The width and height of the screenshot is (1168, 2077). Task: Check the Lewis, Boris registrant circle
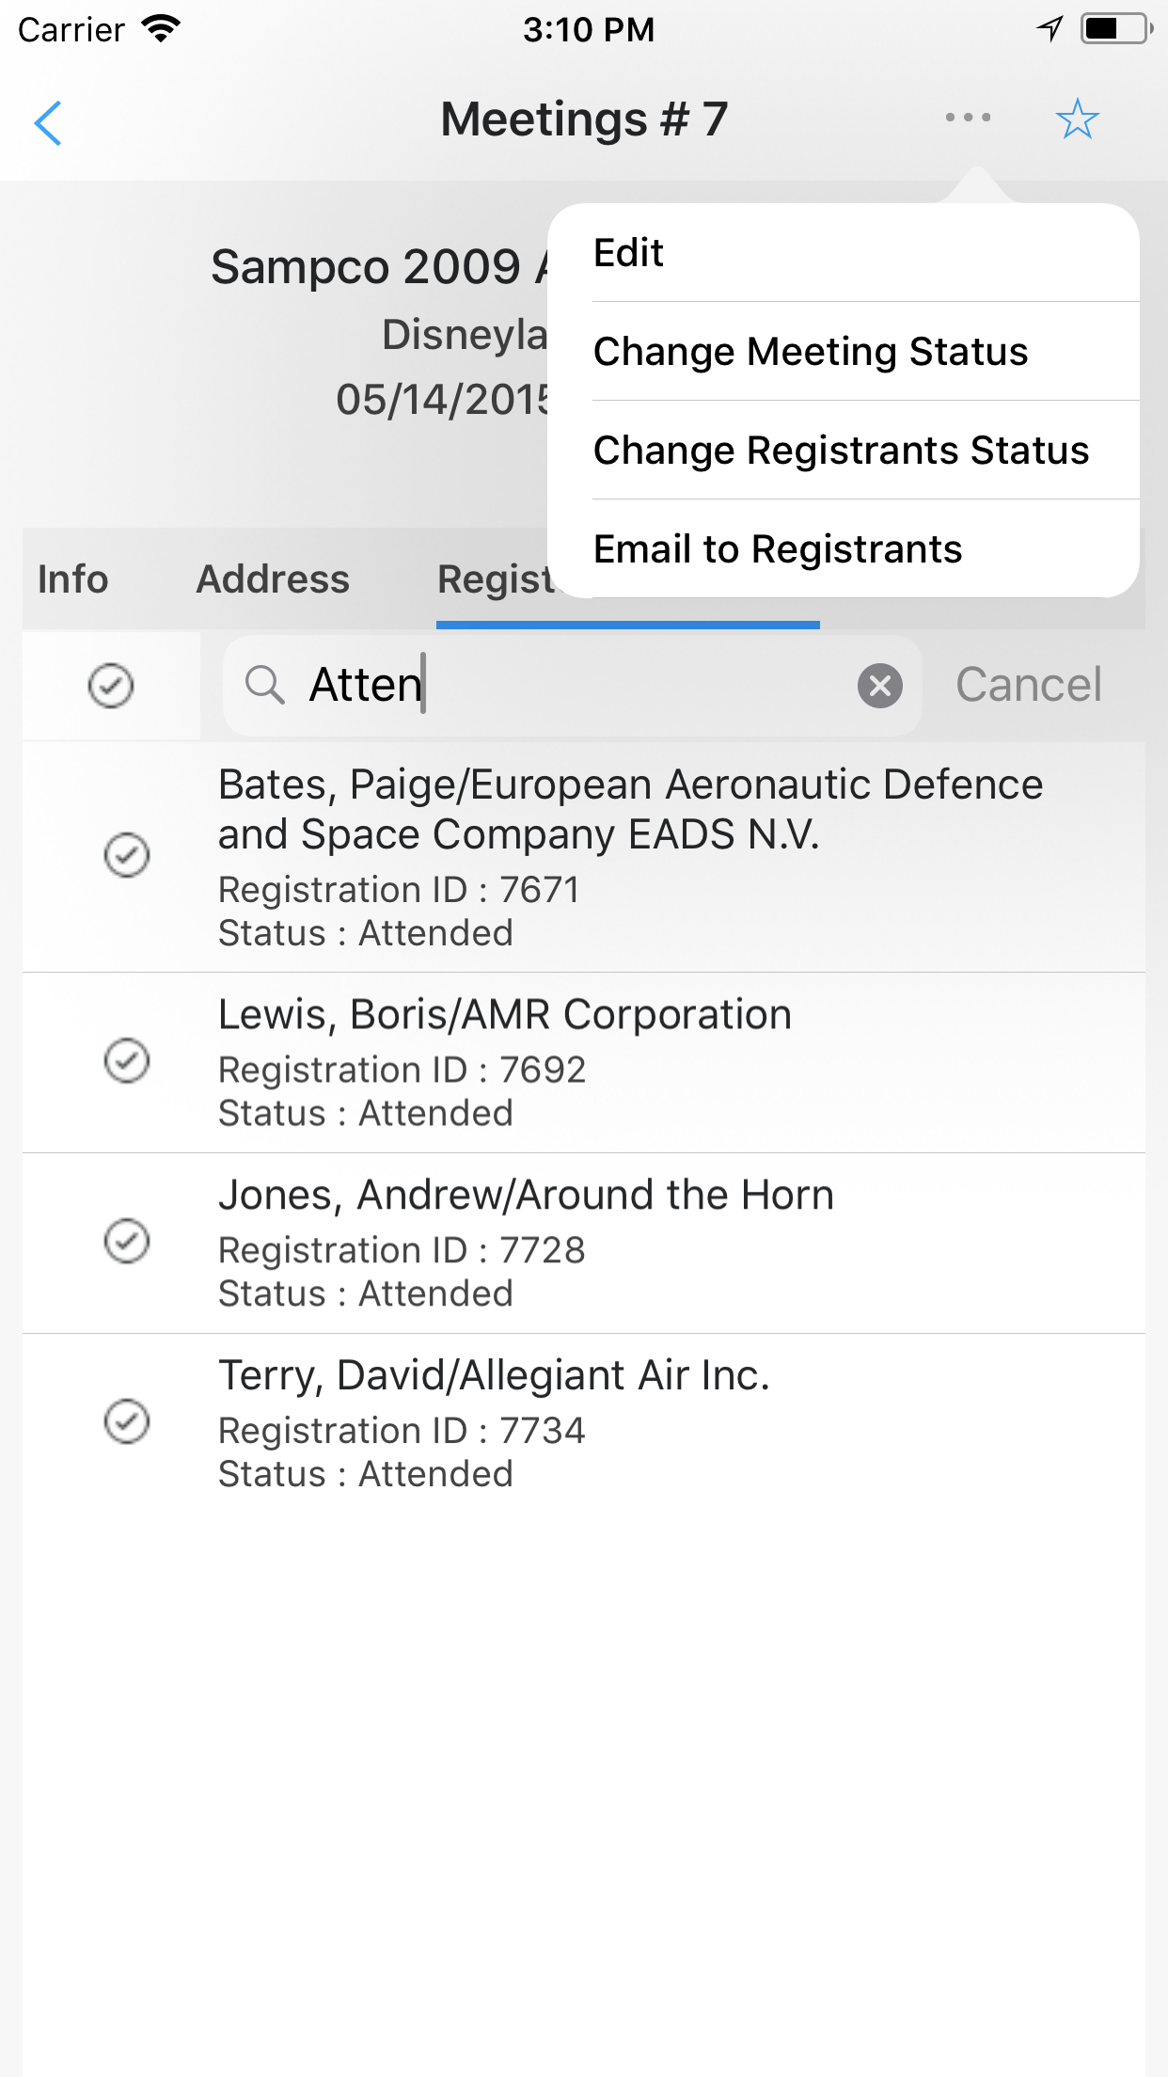127,1061
